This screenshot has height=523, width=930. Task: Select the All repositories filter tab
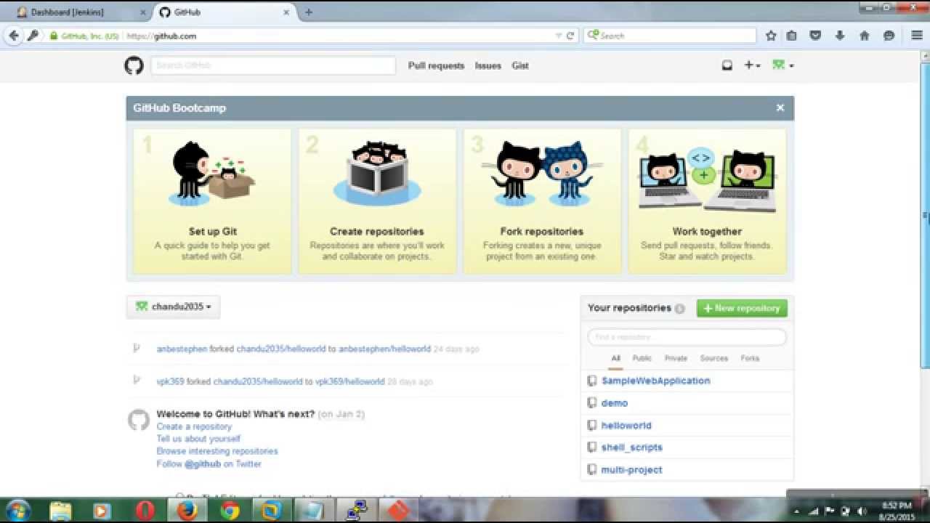tap(615, 358)
